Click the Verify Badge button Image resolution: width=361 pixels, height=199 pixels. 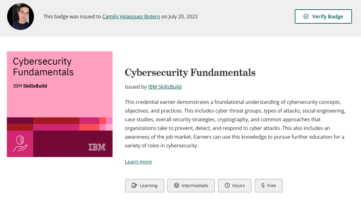click(323, 16)
